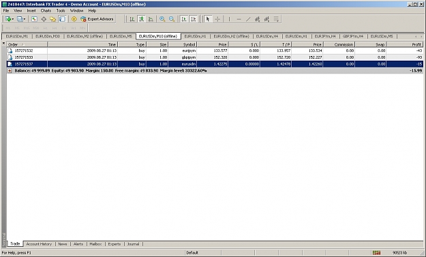The width and height of the screenshot is (426, 257).
Task: Select the M15 timeframe button
Action: (x=27, y=28)
